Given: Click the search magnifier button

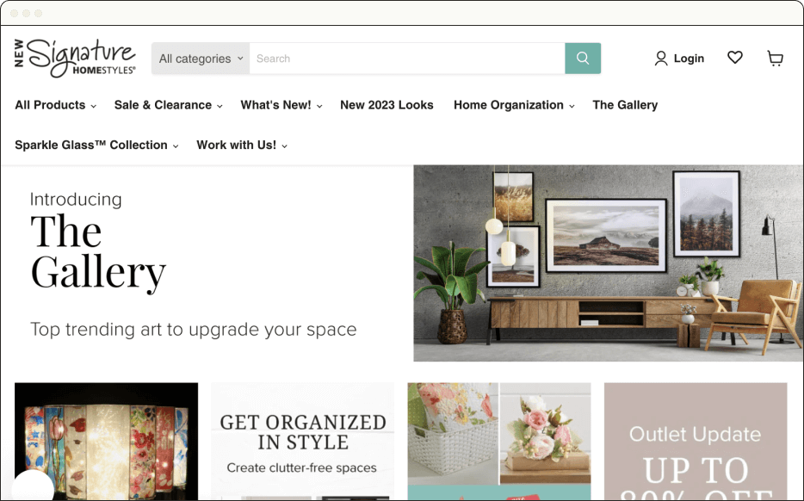Looking at the screenshot, I should (x=583, y=59).
